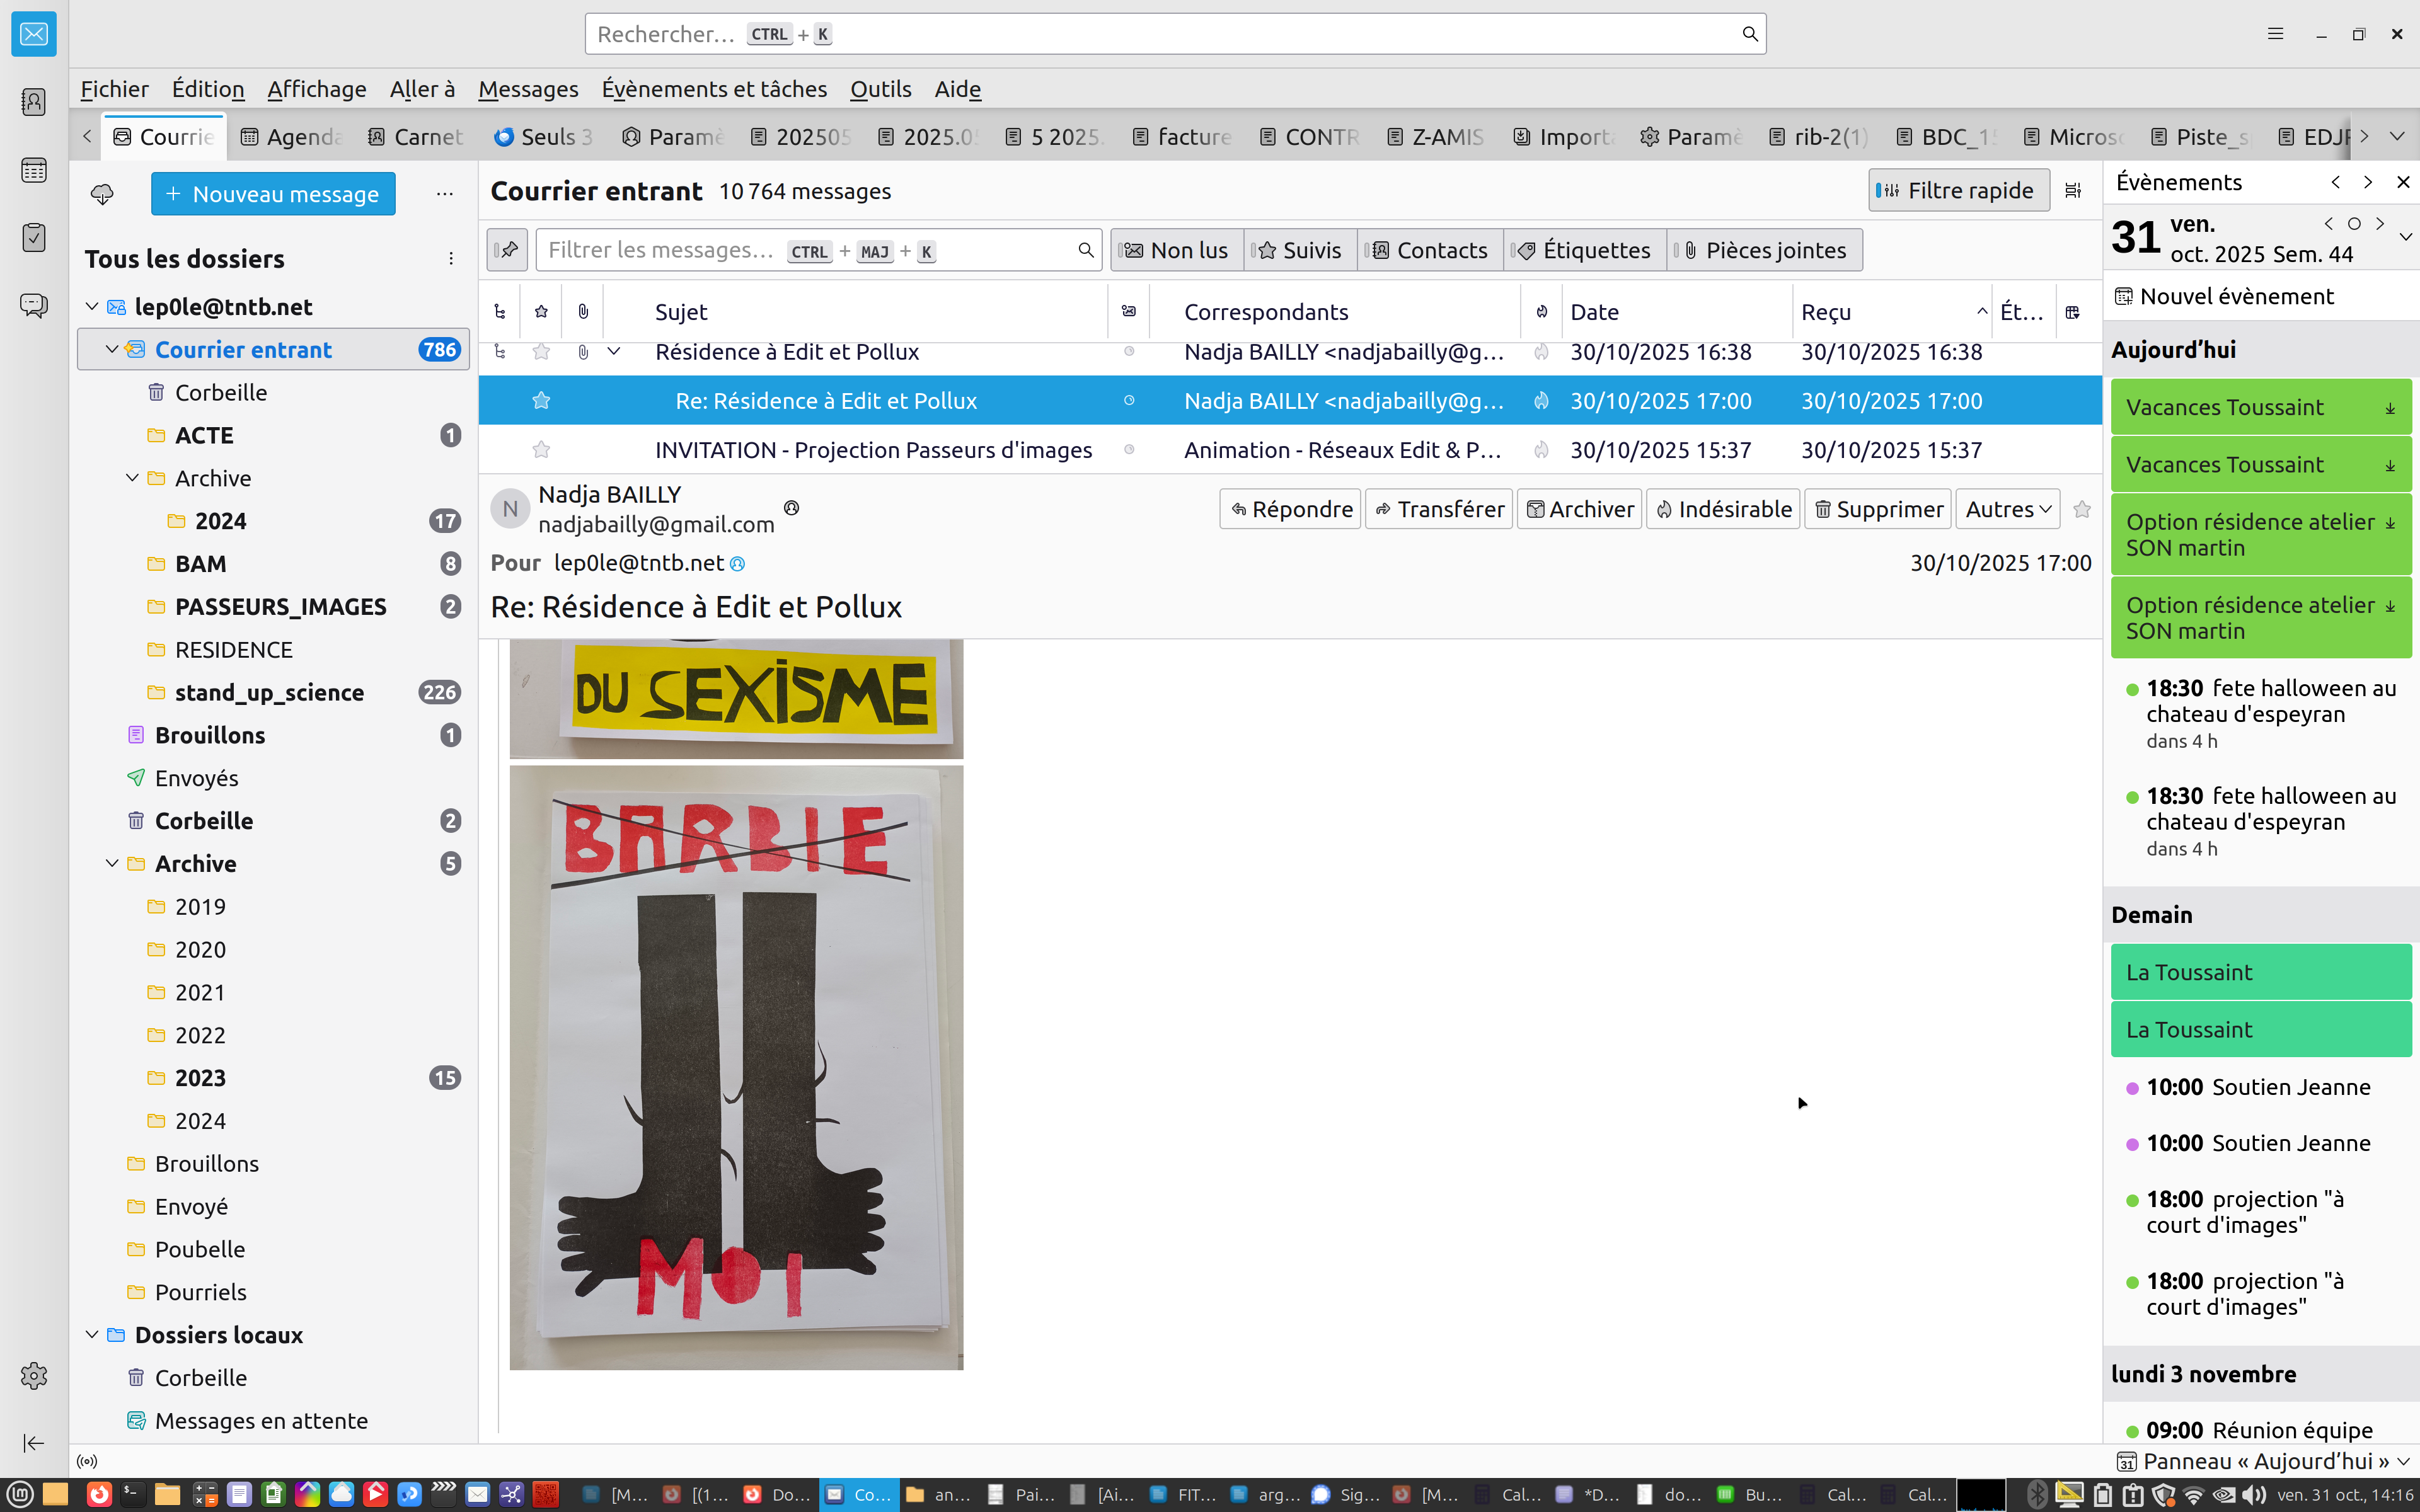
Task: Click the message list display options icon
Action: [x=2073, y=191]
